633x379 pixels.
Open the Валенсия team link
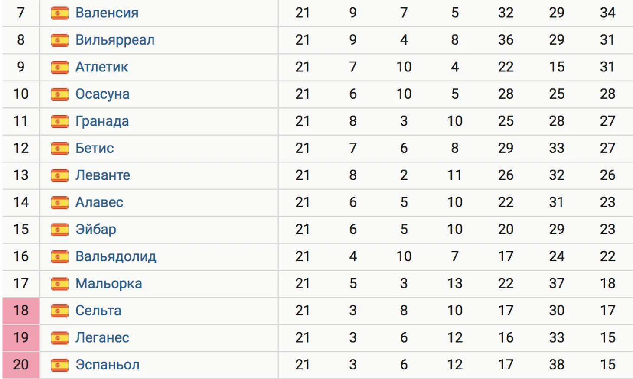tap(107, 13)
